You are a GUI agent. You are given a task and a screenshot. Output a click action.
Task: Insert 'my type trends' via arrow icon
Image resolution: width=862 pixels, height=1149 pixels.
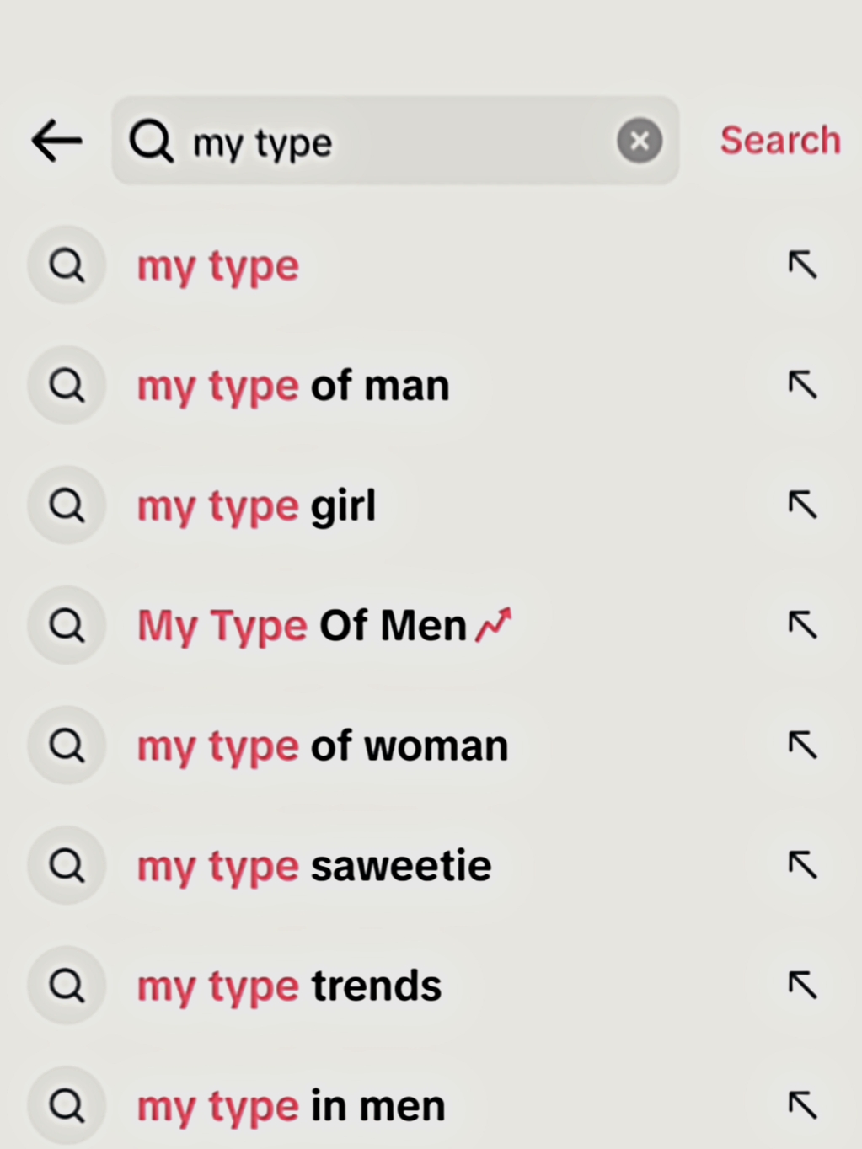coord(802,985)
